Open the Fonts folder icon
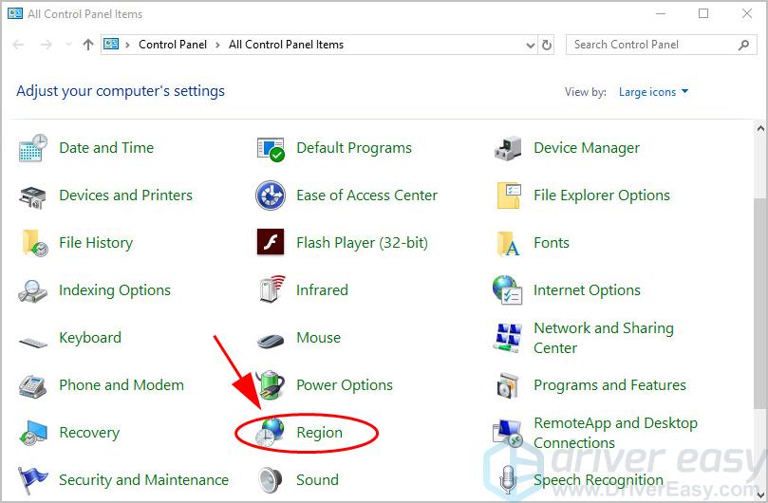768x503 pixels. pos(508,243)
